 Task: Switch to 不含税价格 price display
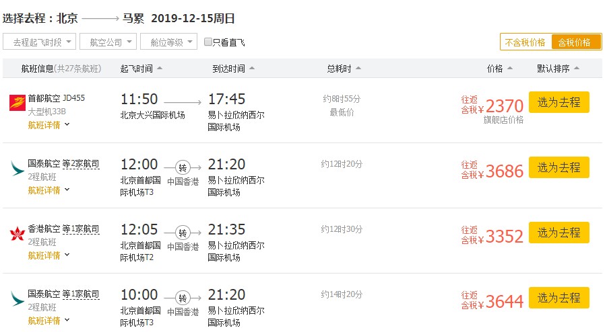coord(525,42)
